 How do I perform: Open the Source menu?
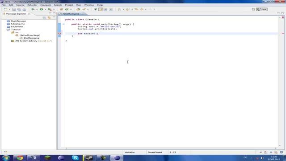click(20, 5)
